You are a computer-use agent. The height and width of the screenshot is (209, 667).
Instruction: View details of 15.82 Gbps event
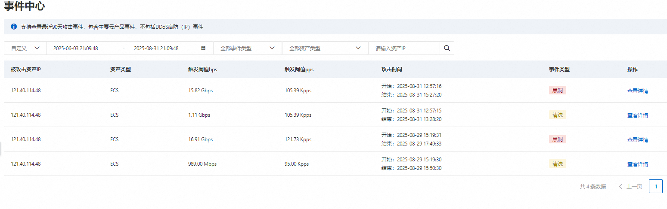(638, 91)
